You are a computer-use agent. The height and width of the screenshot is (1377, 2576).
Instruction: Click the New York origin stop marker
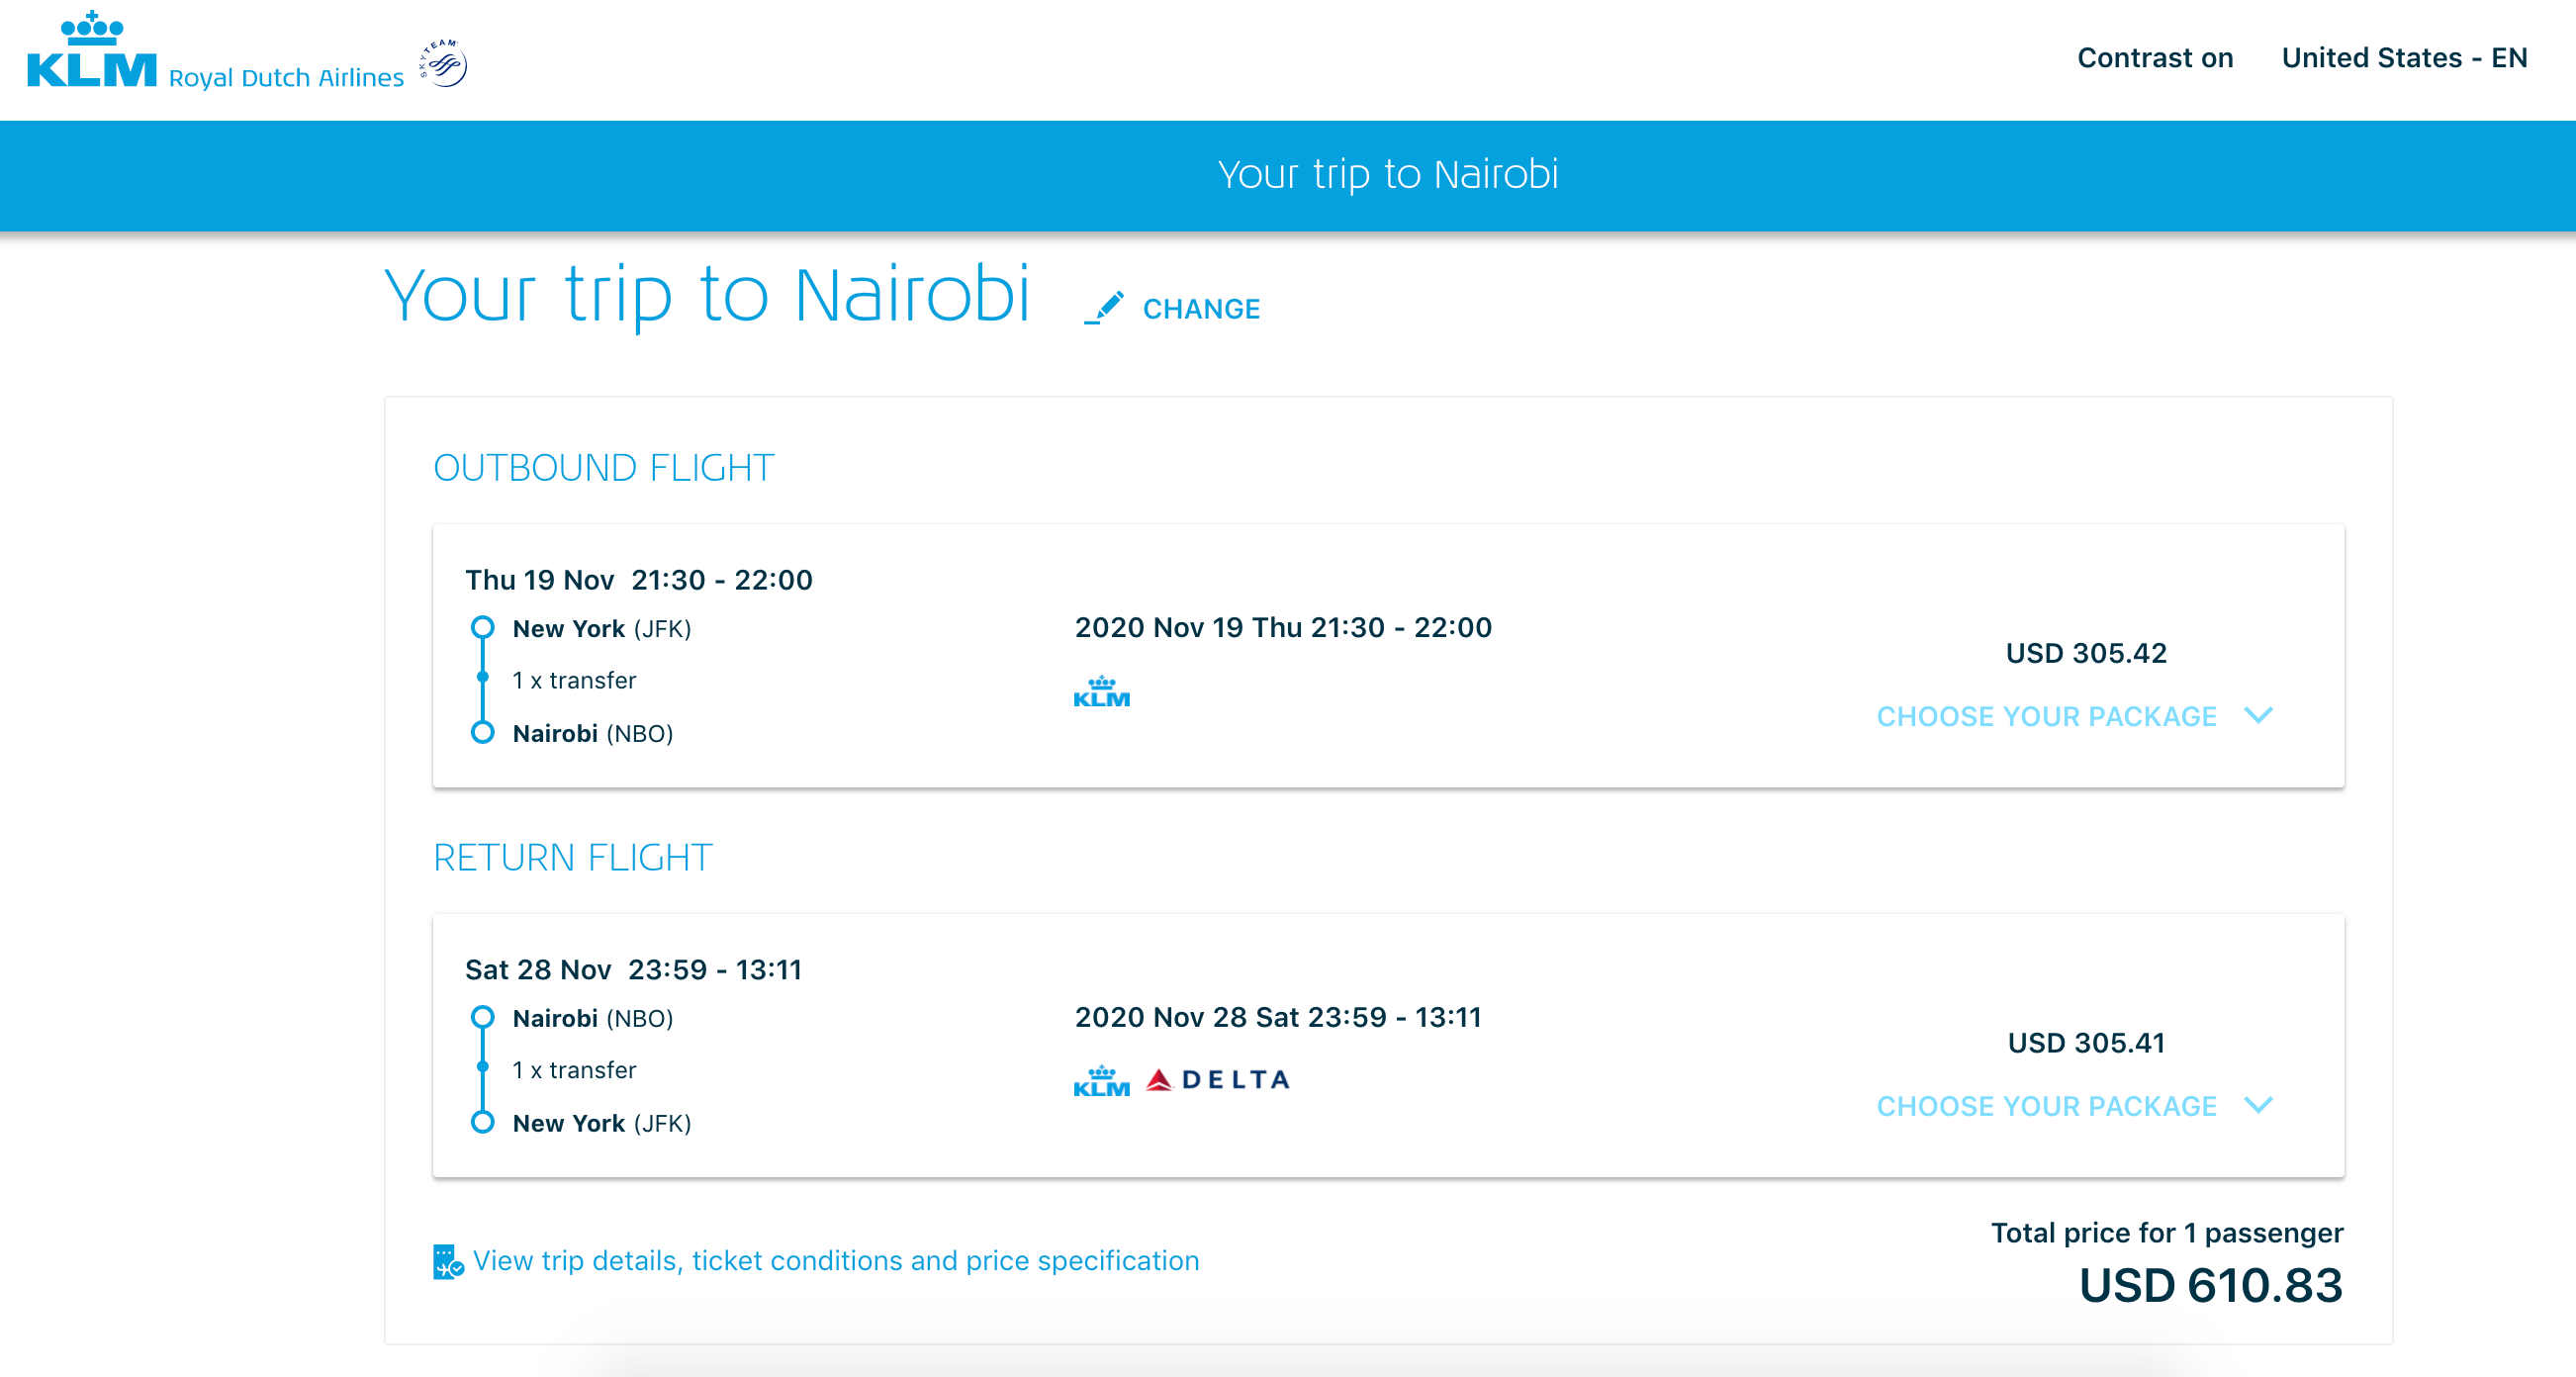[x=482, y=628]
